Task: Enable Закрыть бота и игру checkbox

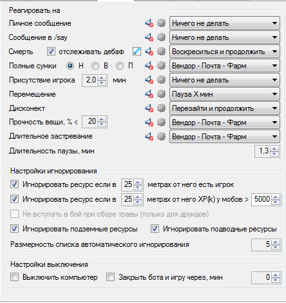Action: 110,277
